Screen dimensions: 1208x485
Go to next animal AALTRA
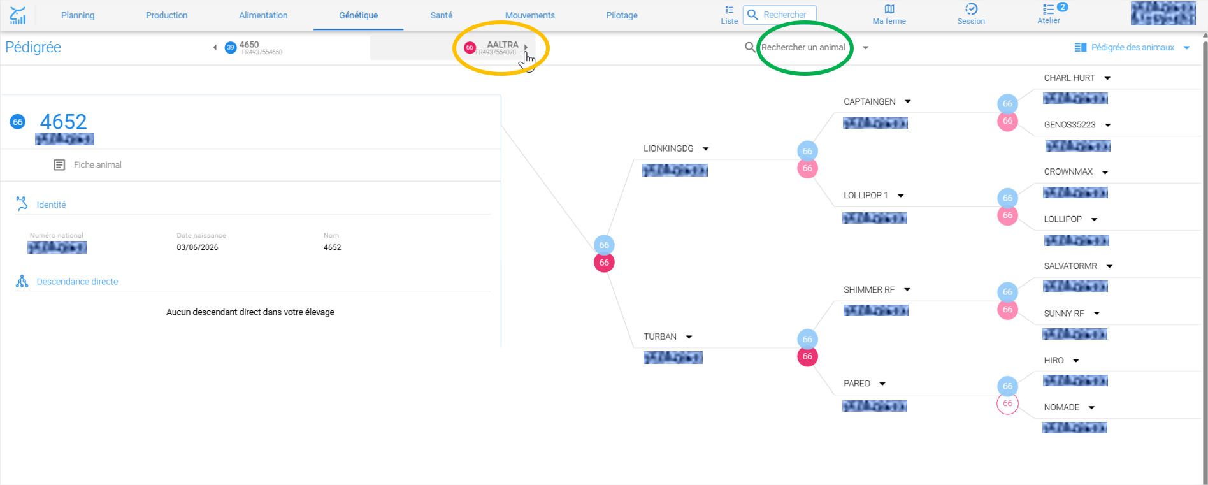coord(526,47)
